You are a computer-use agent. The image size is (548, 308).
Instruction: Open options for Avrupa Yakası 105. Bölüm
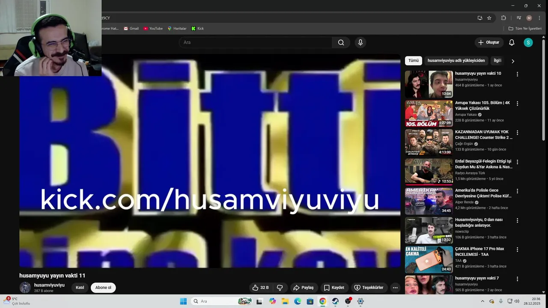coord(517,104)
